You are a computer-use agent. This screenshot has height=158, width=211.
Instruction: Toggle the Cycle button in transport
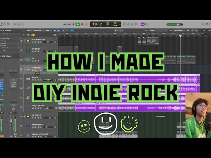(87, 24)
